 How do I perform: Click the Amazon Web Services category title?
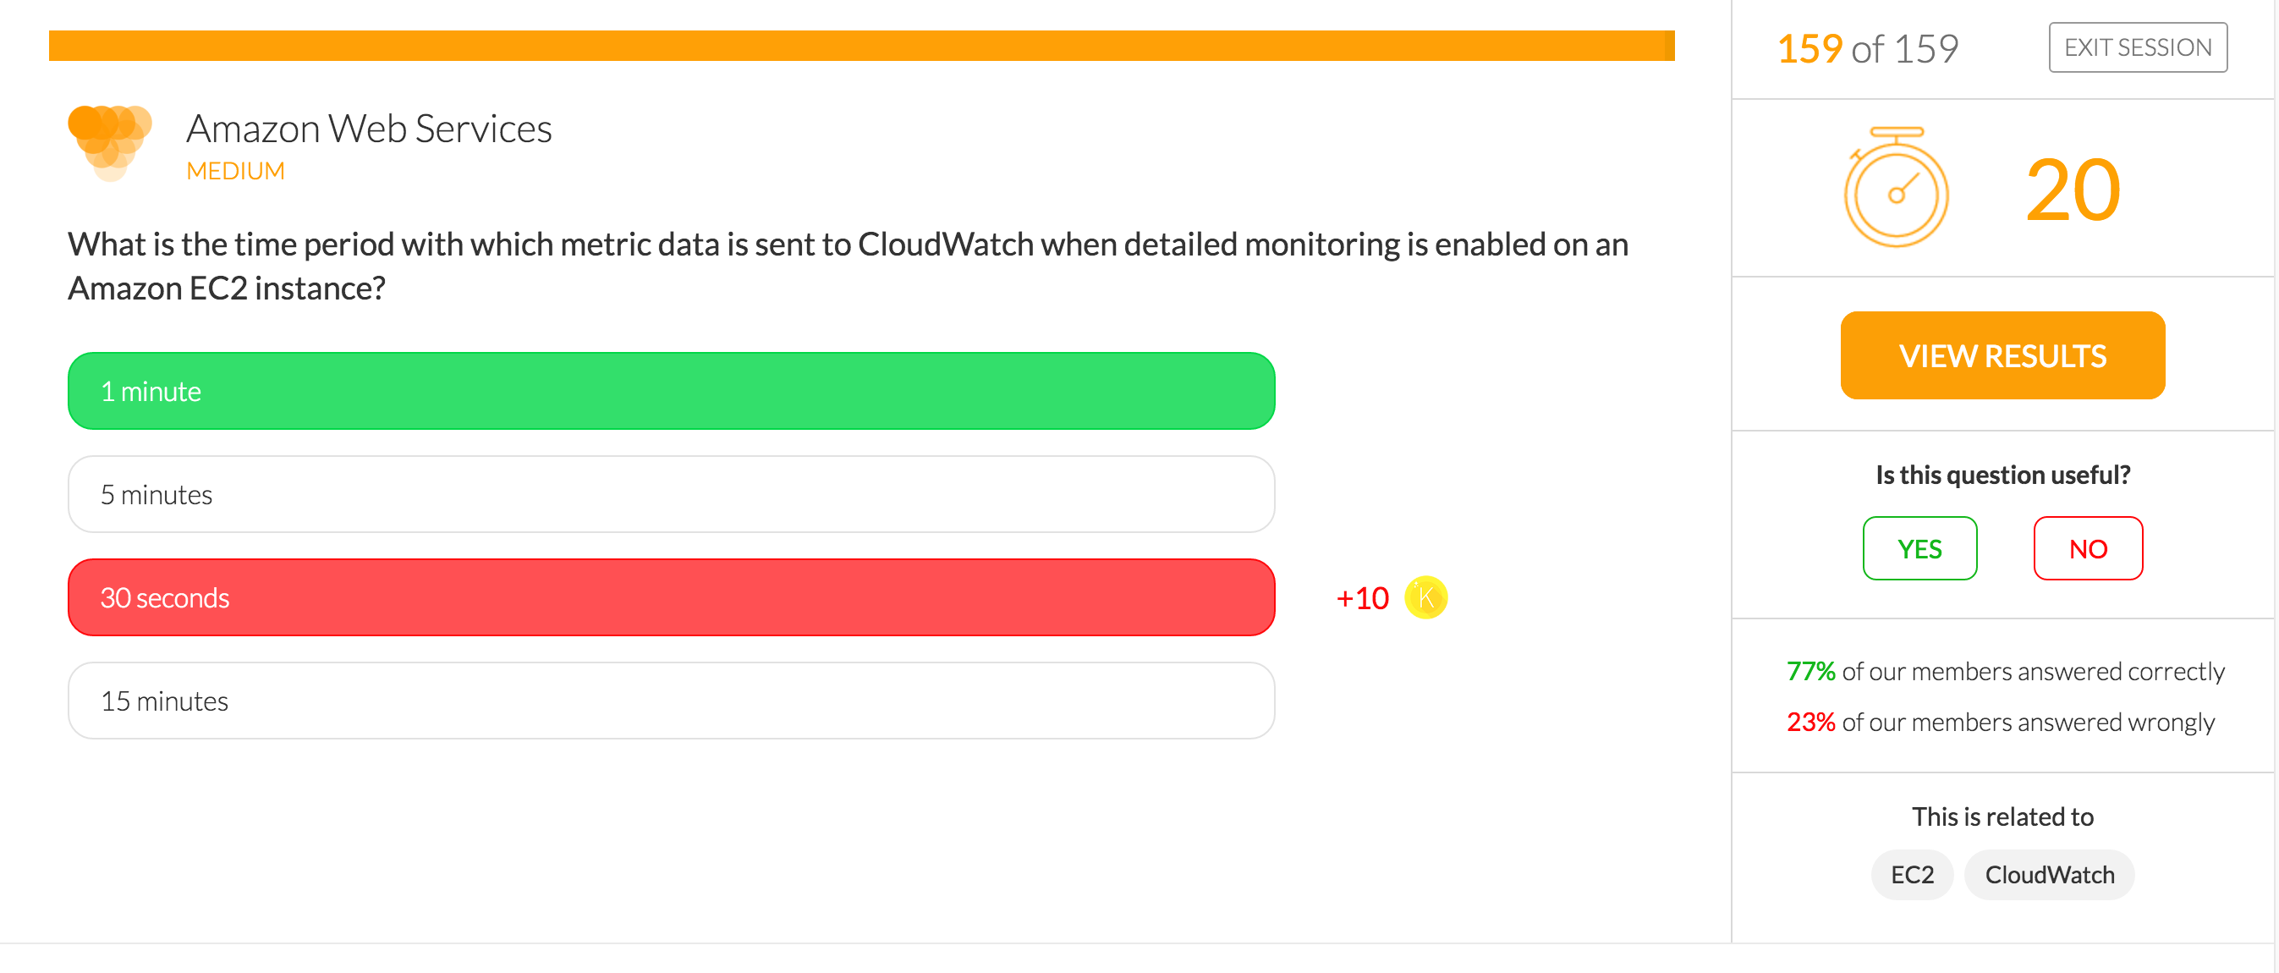point(369,129)
